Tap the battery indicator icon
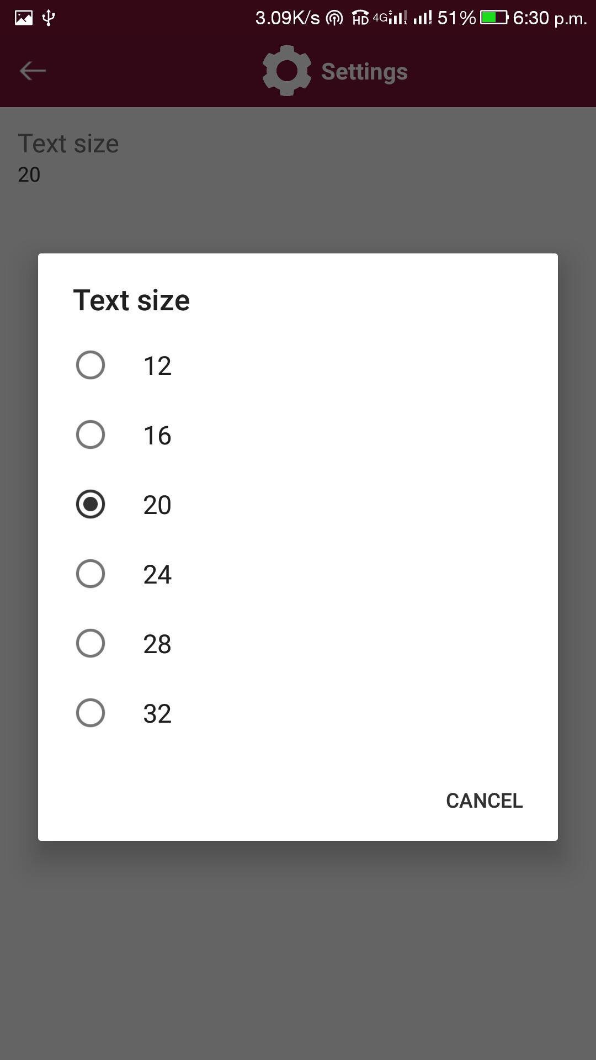596x1060 pixels. (494, 18)
